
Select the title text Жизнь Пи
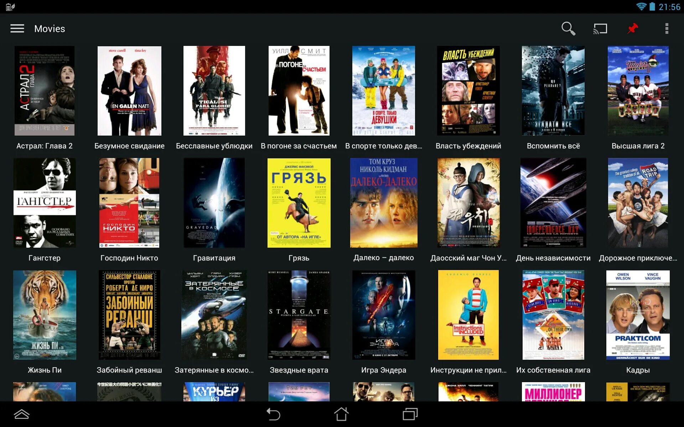[45, 370]
